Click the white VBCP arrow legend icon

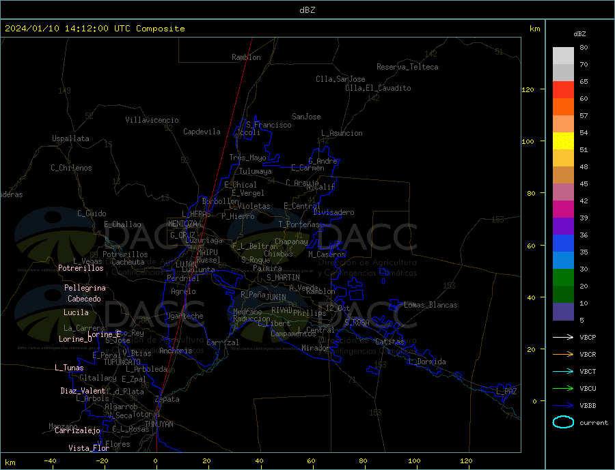(563, 337)
